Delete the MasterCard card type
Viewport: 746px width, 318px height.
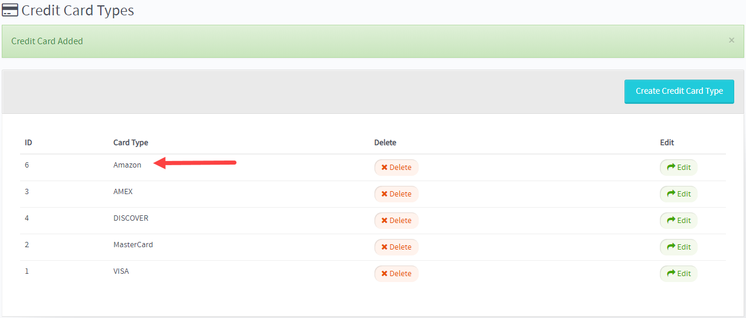(x=396, y=247)
